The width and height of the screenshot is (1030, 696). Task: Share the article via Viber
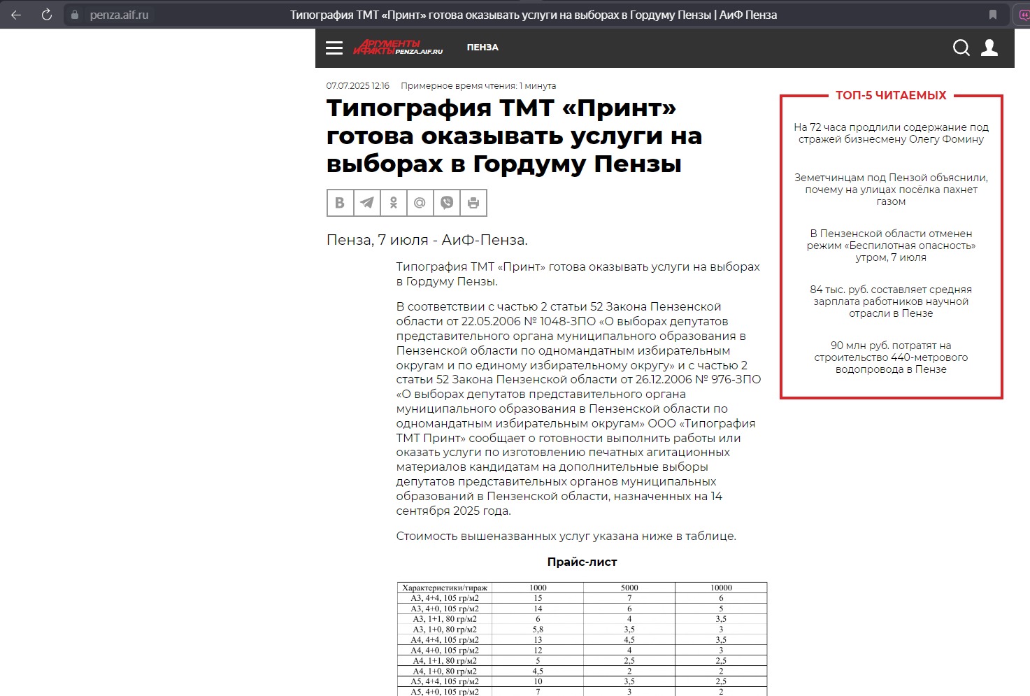(x=447, y=203)
